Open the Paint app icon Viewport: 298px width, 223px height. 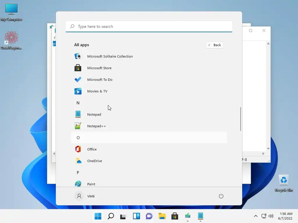pyautogui.click(x=78, y=184)
